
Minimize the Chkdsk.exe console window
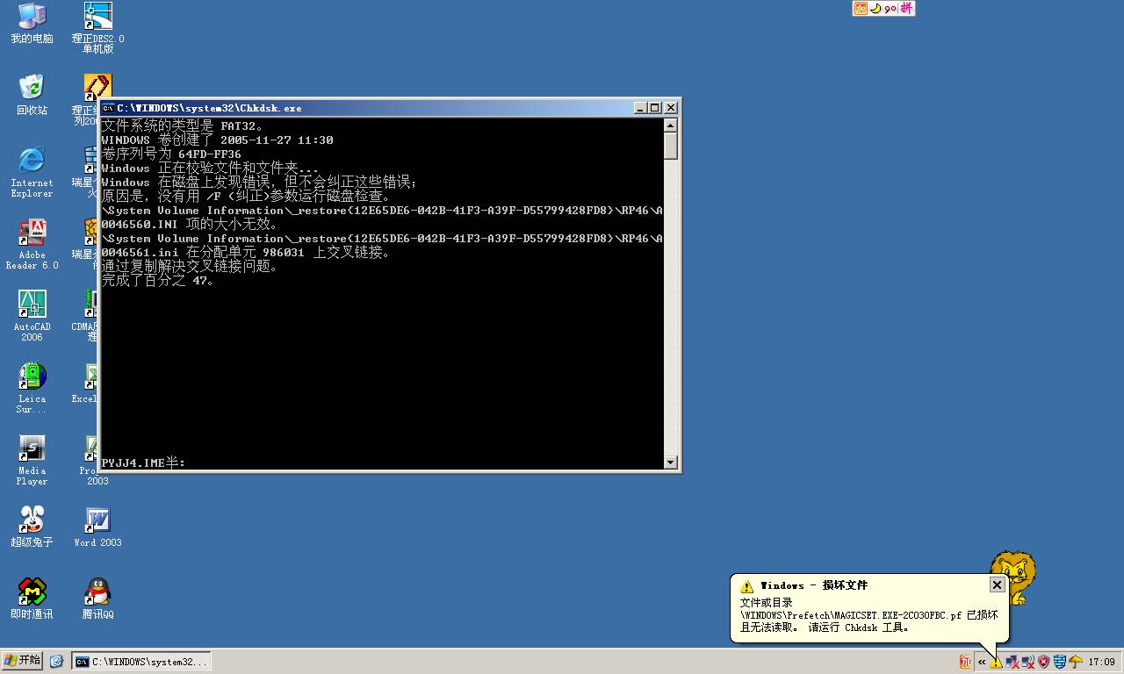[x=641, y=108]
